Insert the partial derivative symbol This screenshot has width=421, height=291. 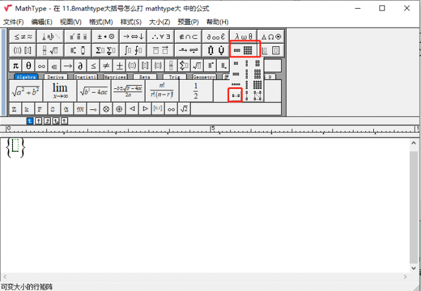pyautogui.click(x=80, y=65)
